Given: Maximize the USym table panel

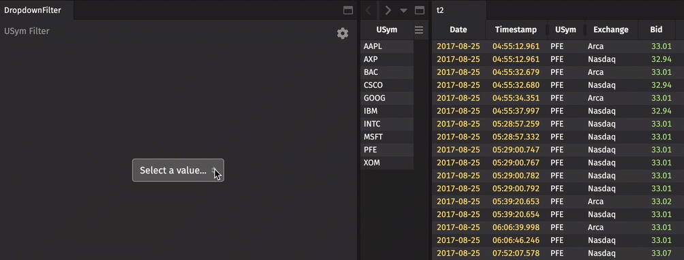Looking at the screenshot, I should [x=419, y=10].
